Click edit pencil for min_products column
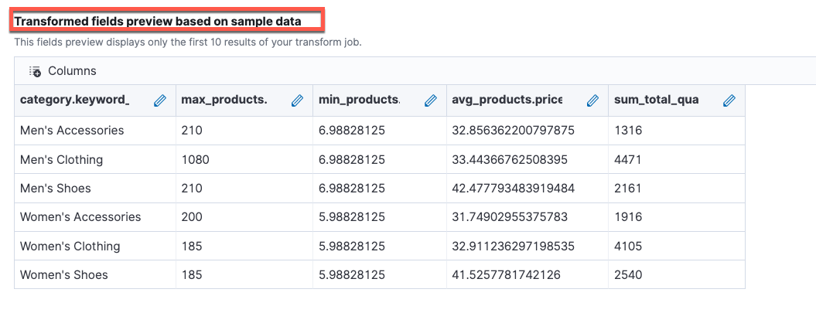Screen dimensions: 816x313 pos(432,100)
